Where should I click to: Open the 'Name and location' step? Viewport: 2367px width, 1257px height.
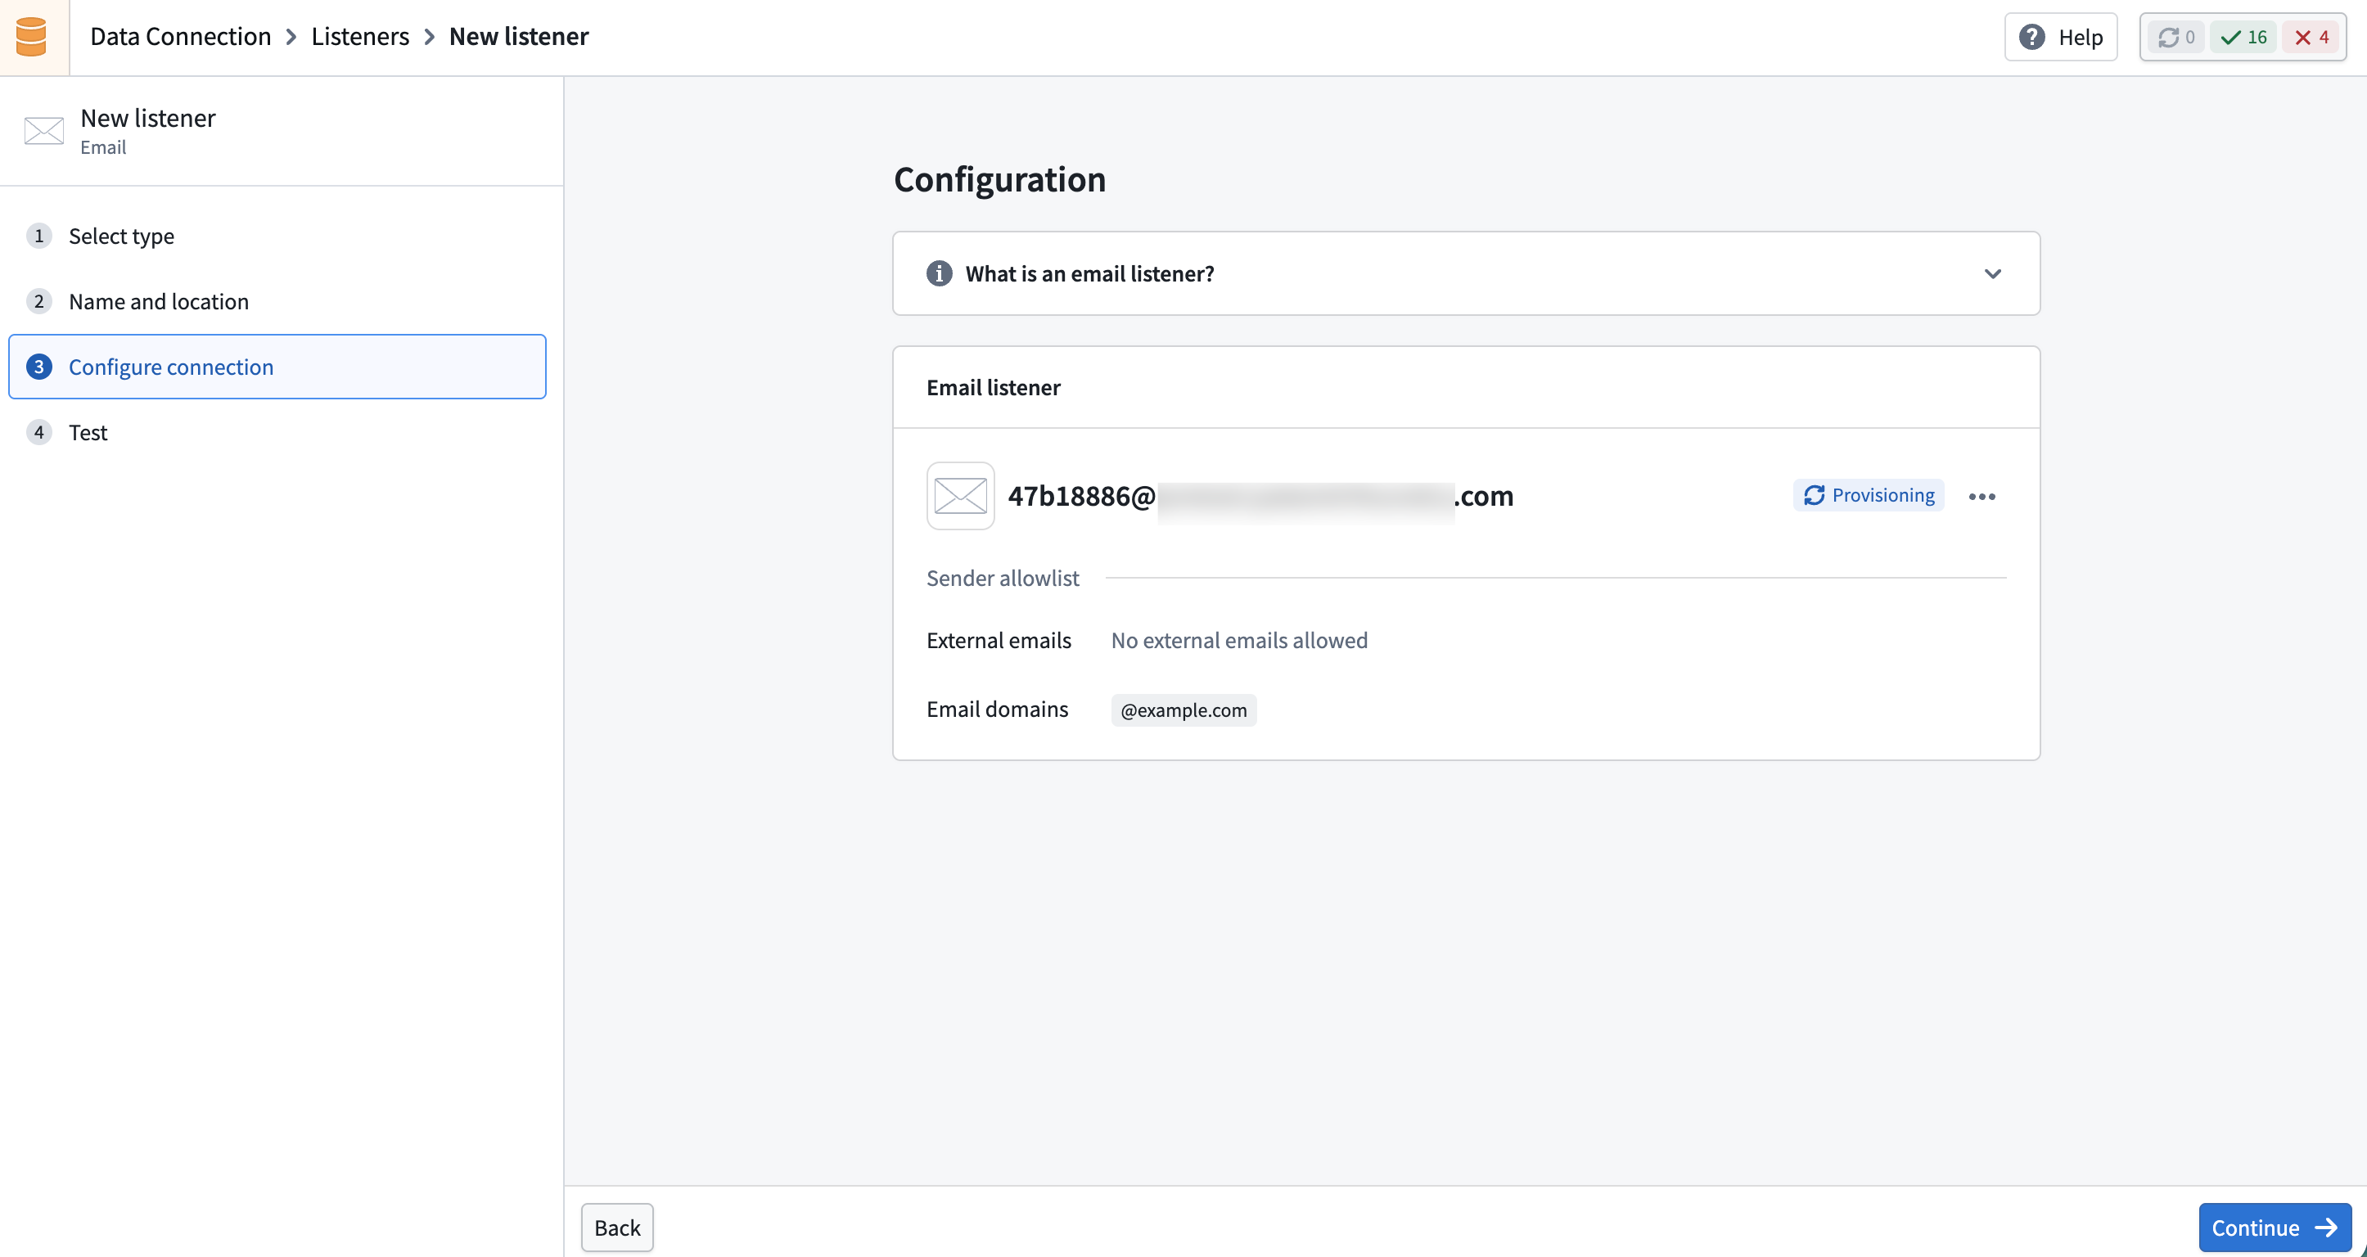click(x=159, y=300)
